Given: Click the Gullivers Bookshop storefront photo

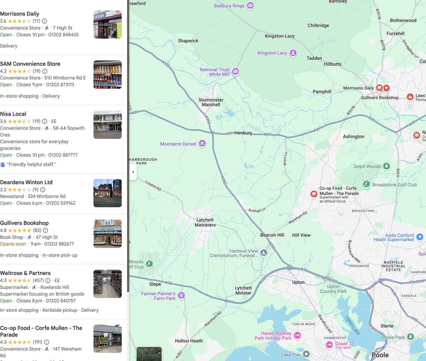Looking at the screenshot, I should [x=108, y=234].
